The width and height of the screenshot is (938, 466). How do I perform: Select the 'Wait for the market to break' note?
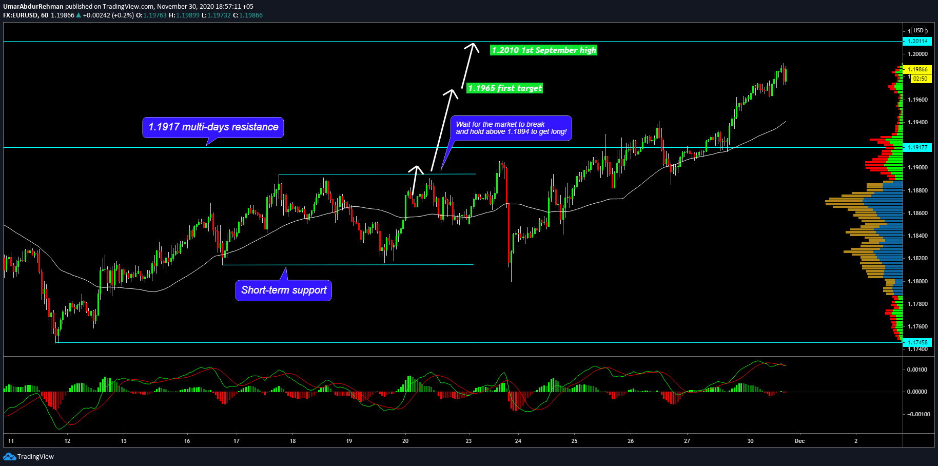point(511,128)
